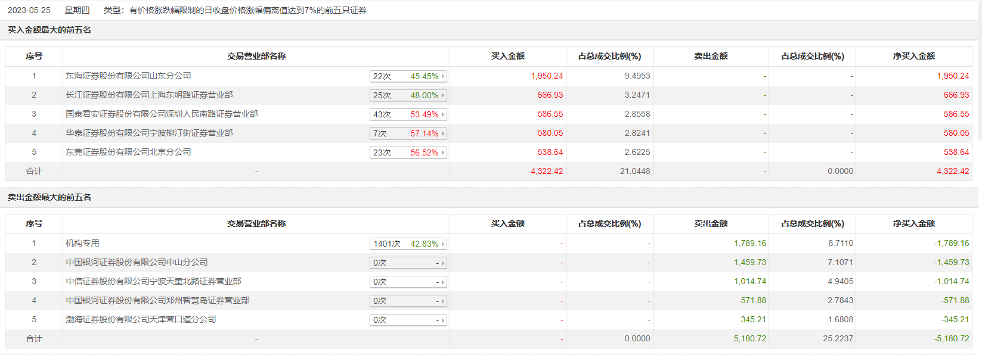
Task: Click 东莞证券股份有限公司北京分公司 link
Action: pyautogui.click(x=128, y=152)
